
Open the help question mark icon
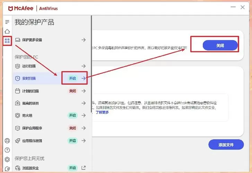[x=7, y=150]
